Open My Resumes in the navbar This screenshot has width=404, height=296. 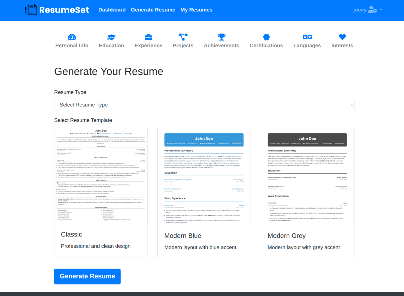point(197,10)
